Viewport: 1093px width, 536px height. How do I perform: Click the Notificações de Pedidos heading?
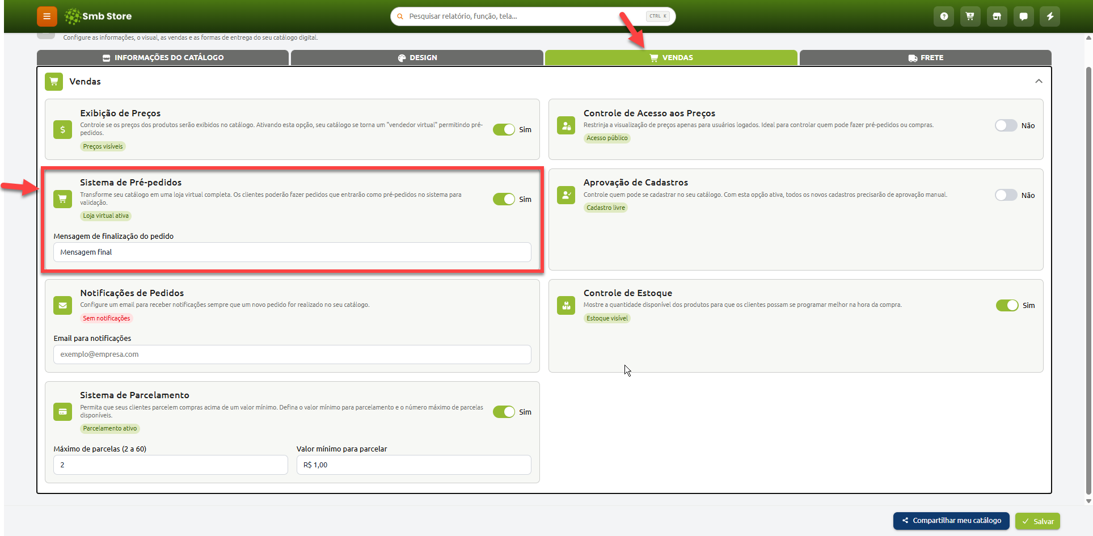coord(132,293)
